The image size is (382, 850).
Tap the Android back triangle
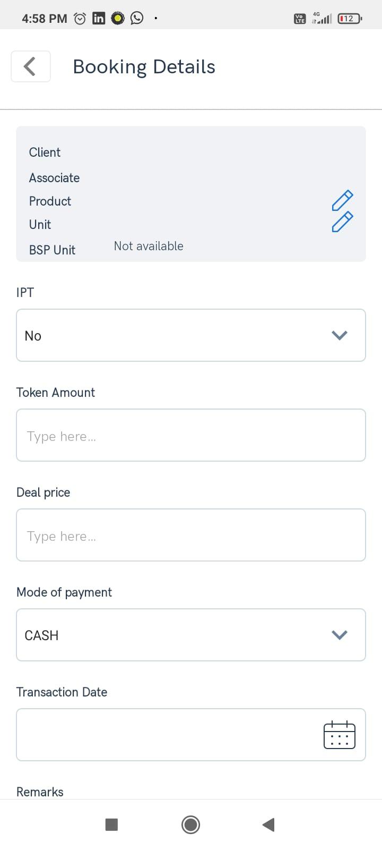(x=268, y=824)
